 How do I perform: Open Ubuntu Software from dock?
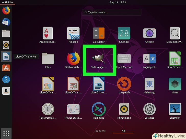(6, 68)
